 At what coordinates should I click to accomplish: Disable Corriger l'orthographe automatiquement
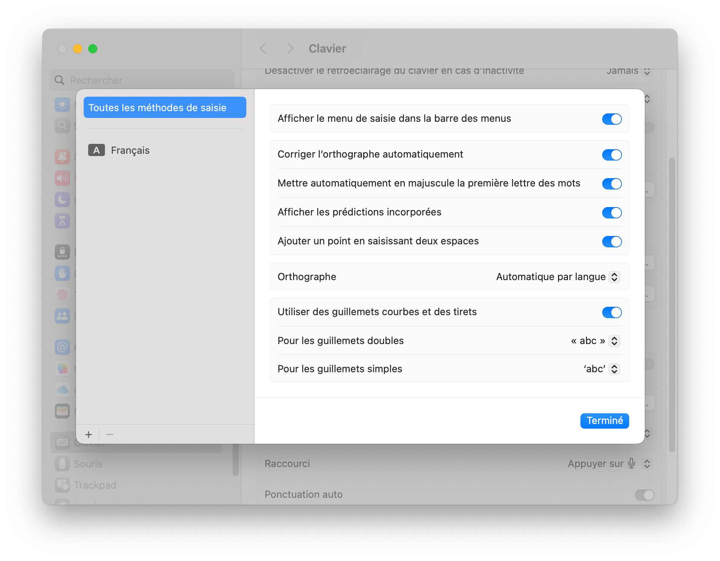pyautogui.click(x=612, y=155)
